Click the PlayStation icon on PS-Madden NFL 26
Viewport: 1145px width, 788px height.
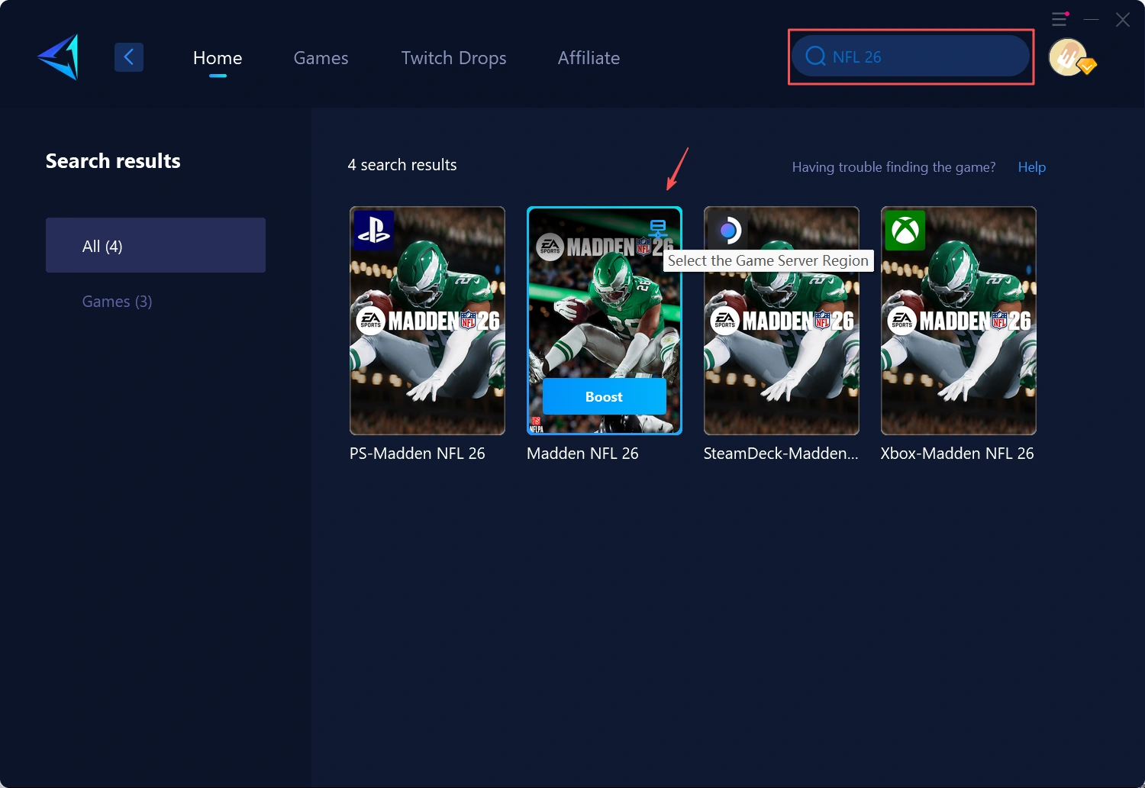pos(375,231)
